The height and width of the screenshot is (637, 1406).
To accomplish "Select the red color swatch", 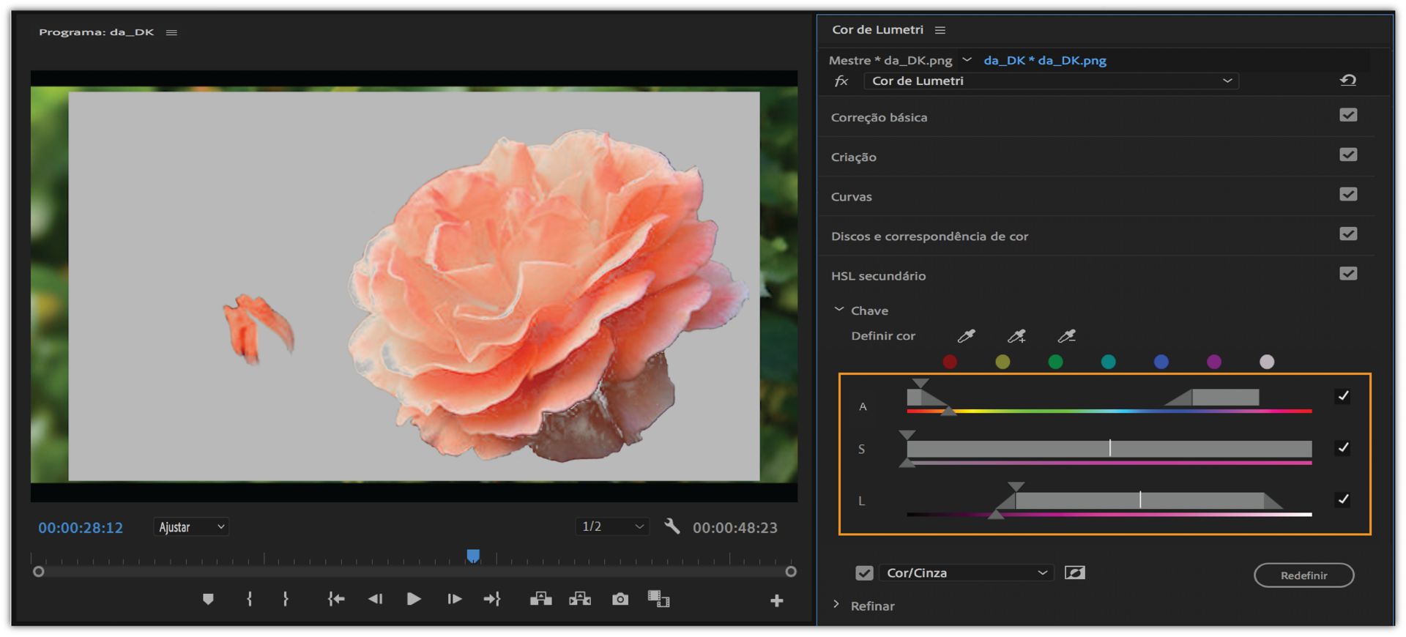I will click(950, 362).
